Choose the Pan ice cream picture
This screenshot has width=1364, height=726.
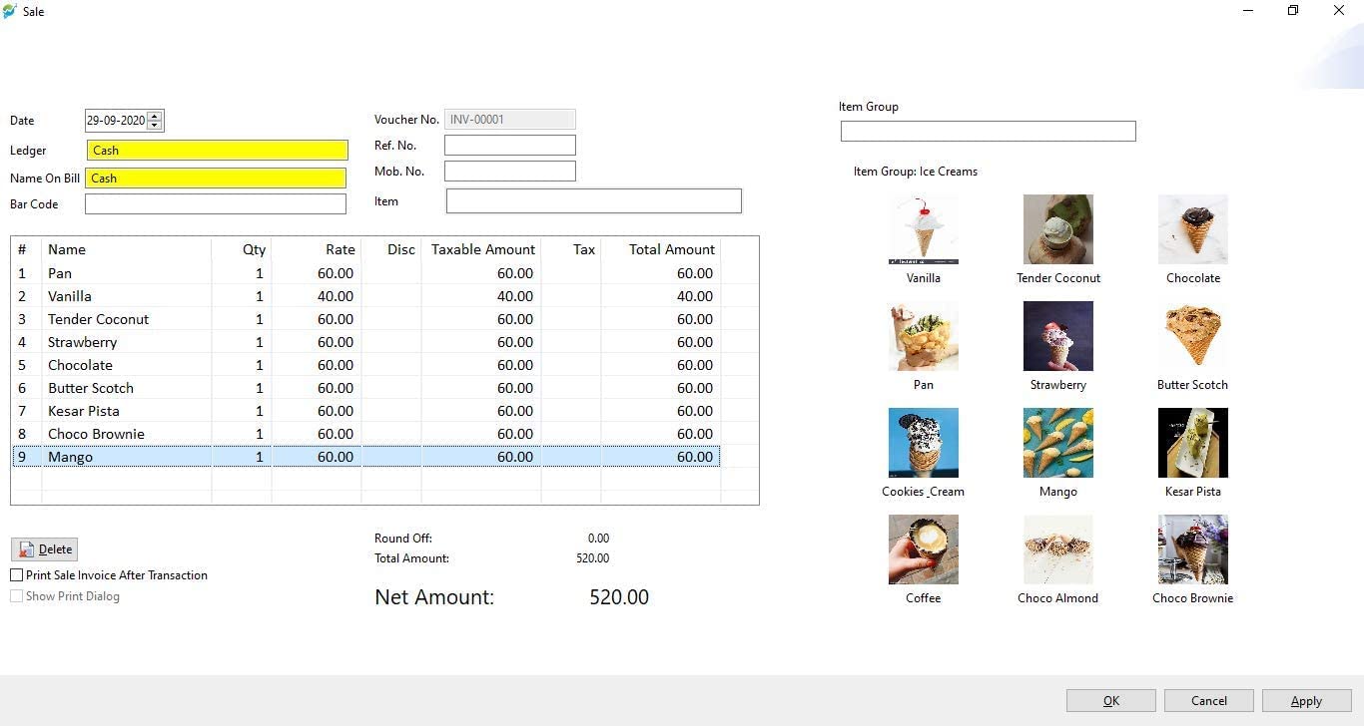tap(923, 336)
